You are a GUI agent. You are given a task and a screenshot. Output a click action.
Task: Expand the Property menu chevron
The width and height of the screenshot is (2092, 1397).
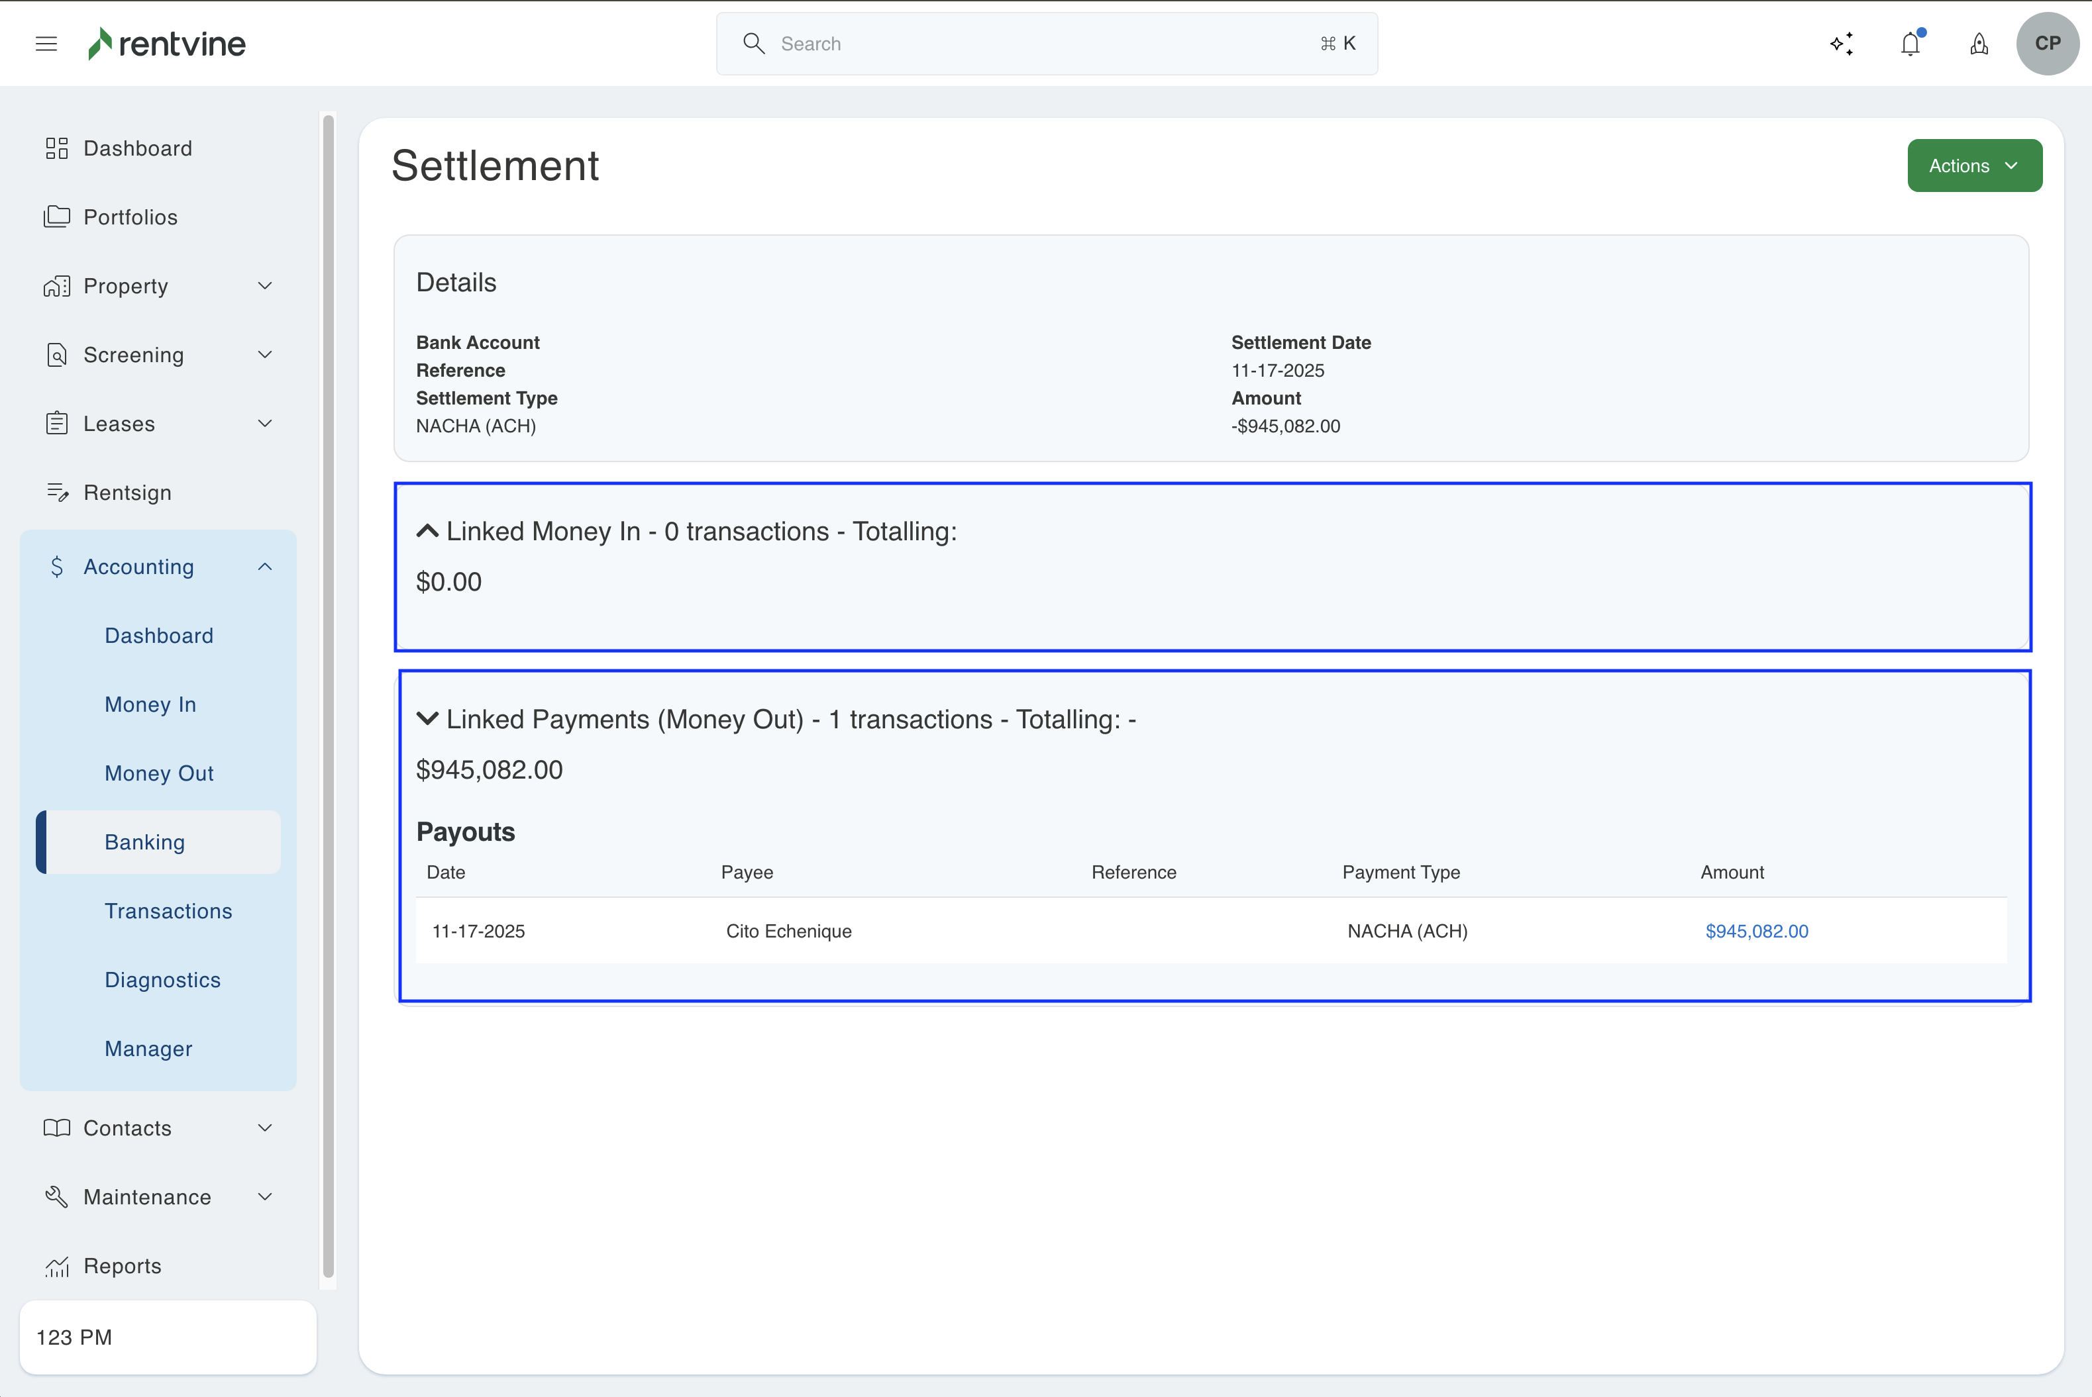[265, 286]
